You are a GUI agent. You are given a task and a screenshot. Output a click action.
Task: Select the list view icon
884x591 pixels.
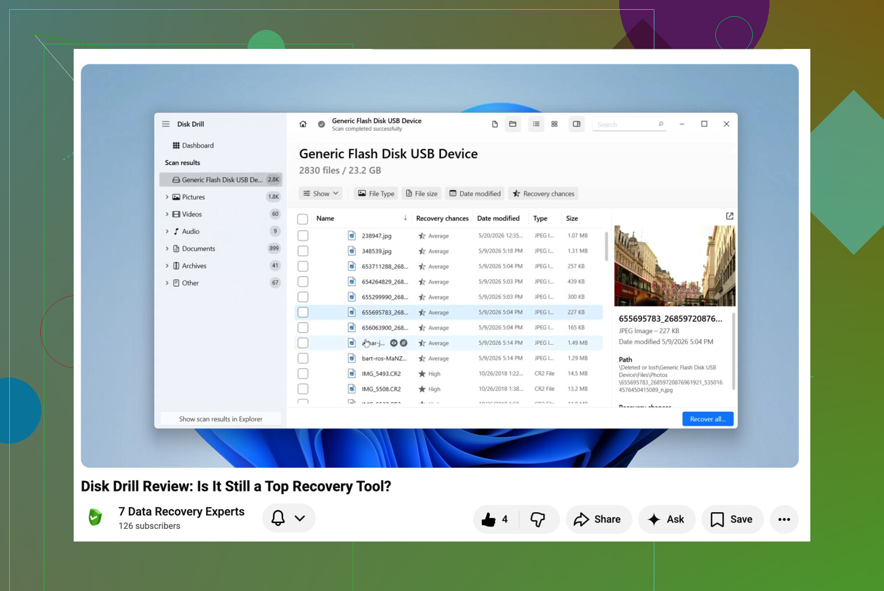click(x=536, y=124)
